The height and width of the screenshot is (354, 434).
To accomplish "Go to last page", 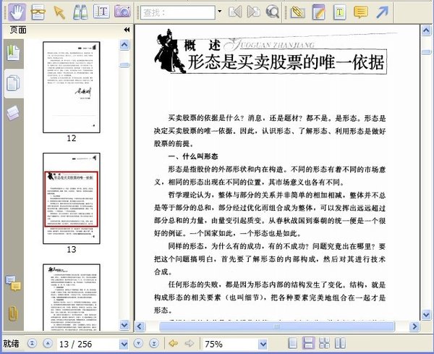I will pos(154,343).
